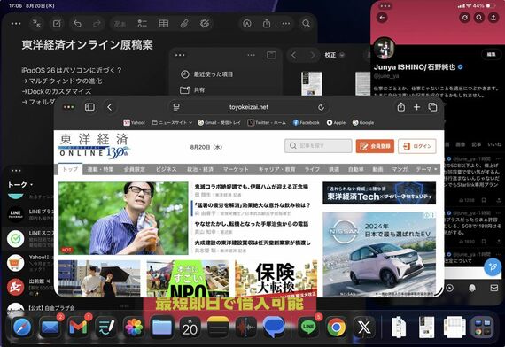Reload the toyokeizai.net page in Safari
Image resolution: width=505 pixels, height=347 pixels.
coord(321,107)
